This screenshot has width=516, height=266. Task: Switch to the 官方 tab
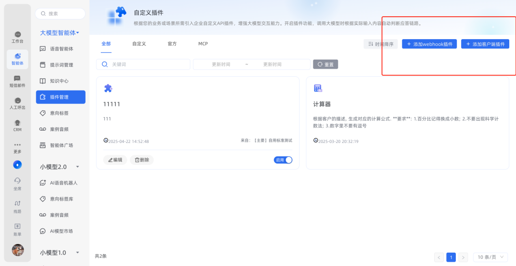[x=172, y=44]
